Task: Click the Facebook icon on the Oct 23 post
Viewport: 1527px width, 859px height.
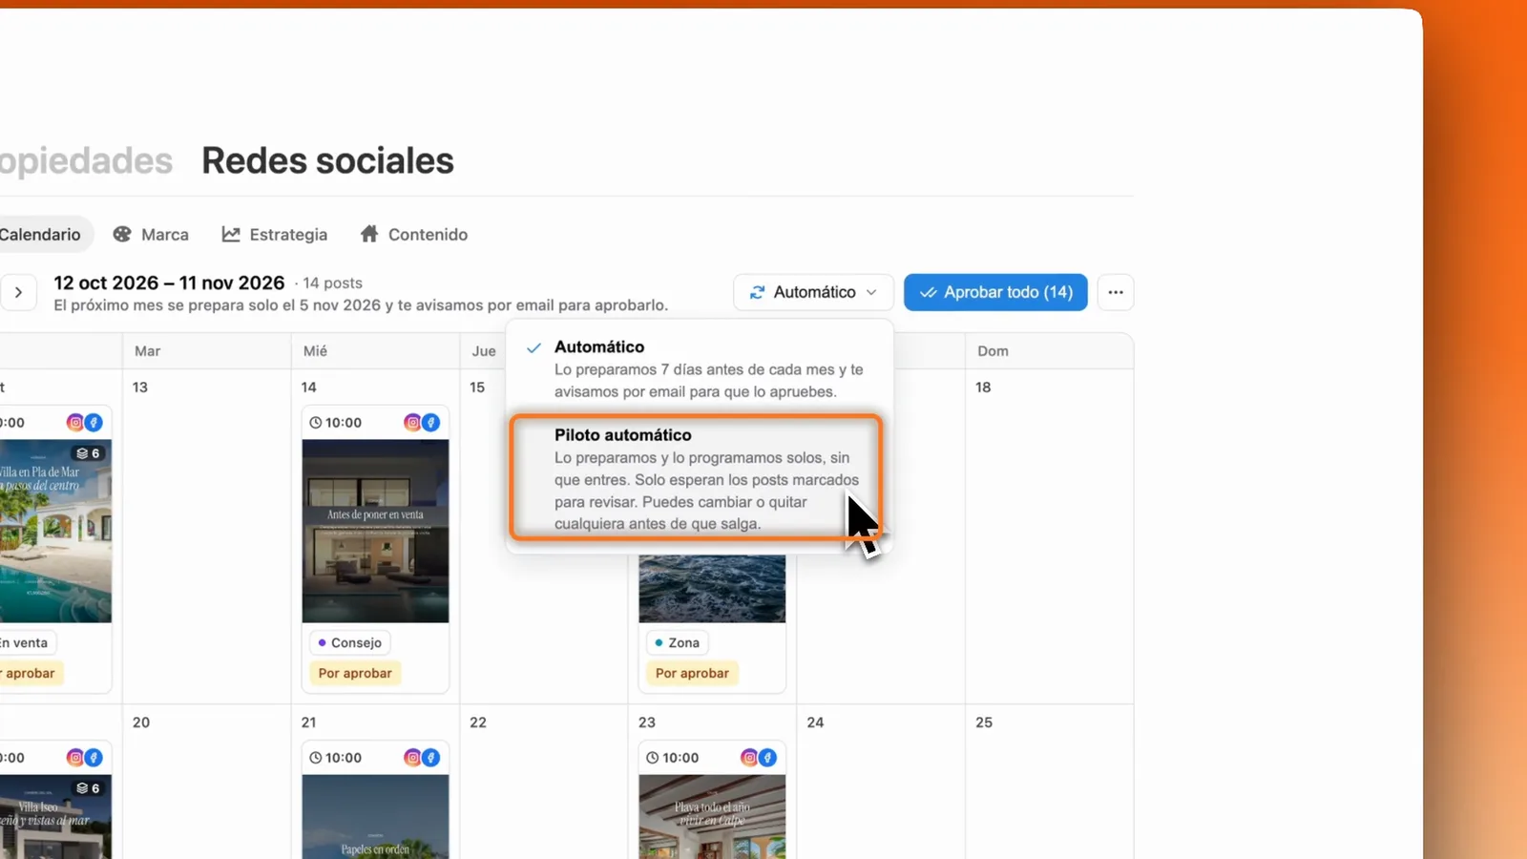Action: click(768, 757)
